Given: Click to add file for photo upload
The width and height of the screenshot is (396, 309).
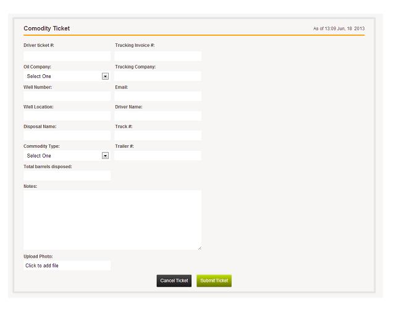Looking at the screenshot, I should 67,266.
